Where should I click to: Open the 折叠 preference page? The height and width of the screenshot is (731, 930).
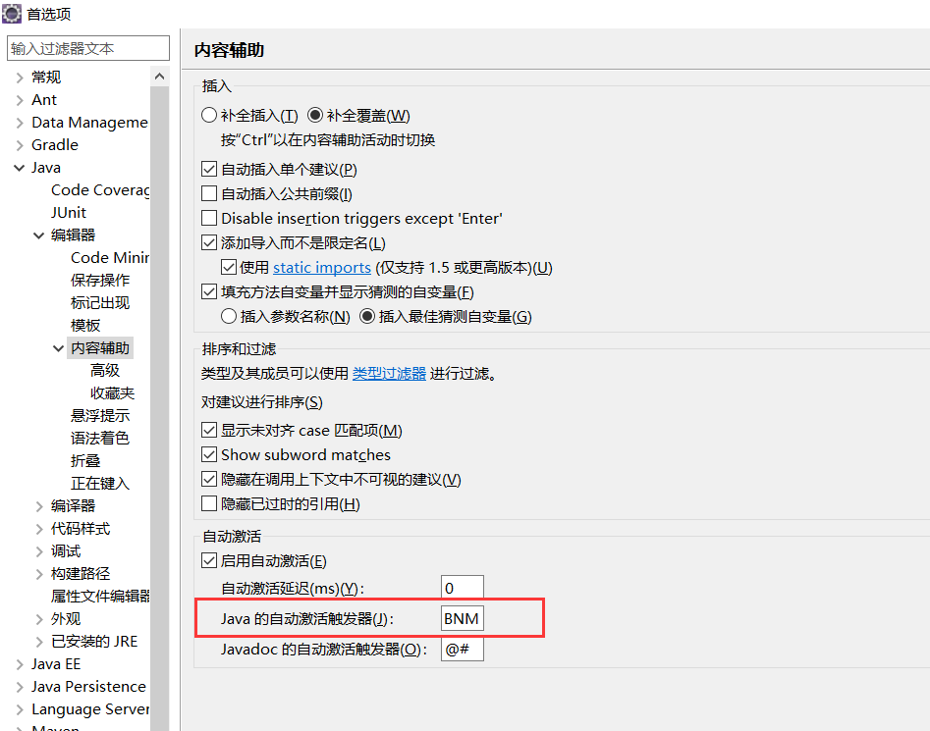click(85, 460)
